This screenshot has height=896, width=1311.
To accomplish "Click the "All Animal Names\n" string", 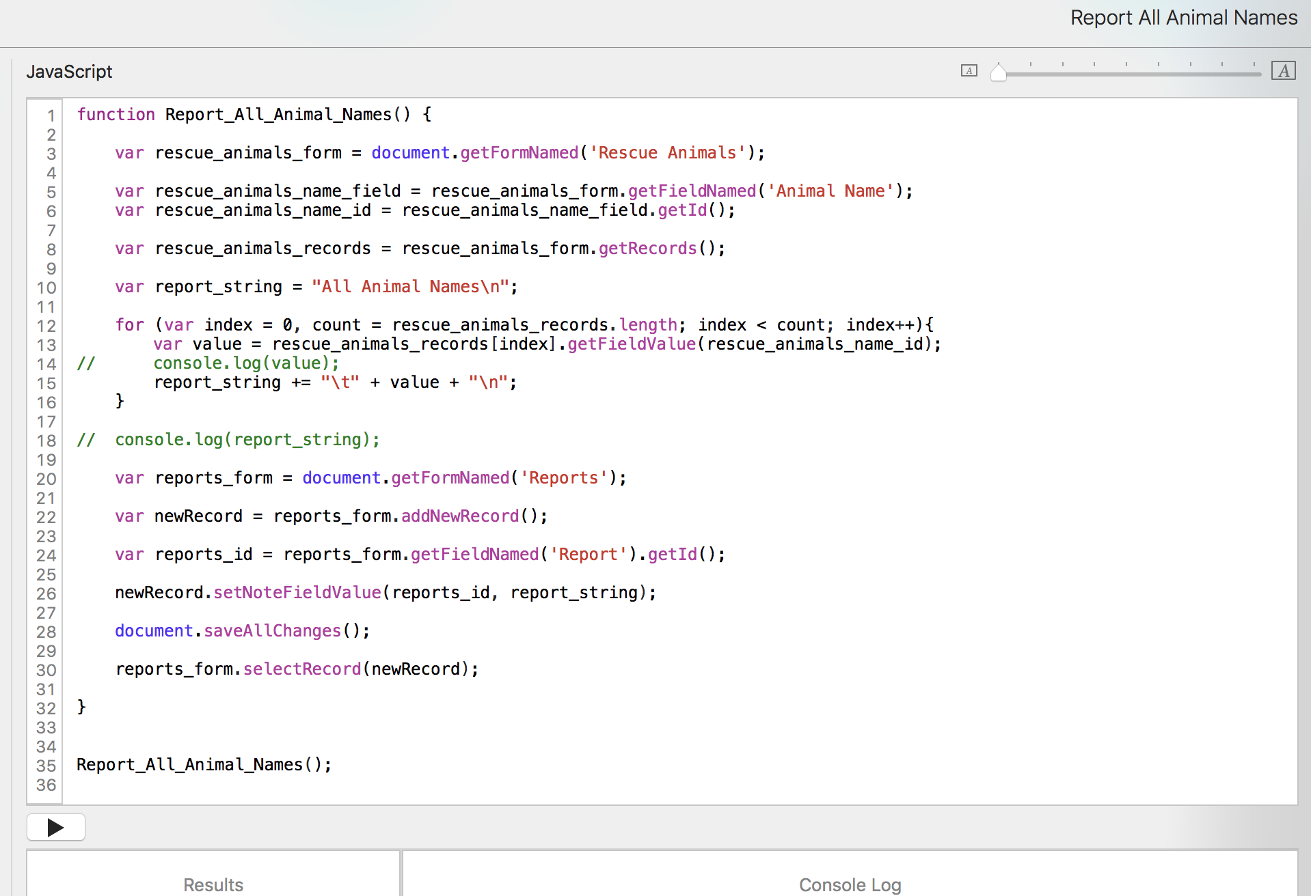I will [410, 287].
